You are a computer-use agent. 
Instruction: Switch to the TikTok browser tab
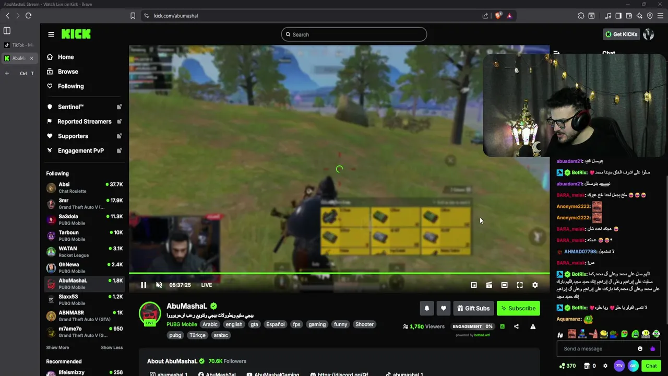[x=19, y=45]
